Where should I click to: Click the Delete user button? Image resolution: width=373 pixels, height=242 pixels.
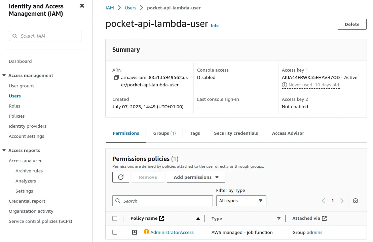coord(352,24)
